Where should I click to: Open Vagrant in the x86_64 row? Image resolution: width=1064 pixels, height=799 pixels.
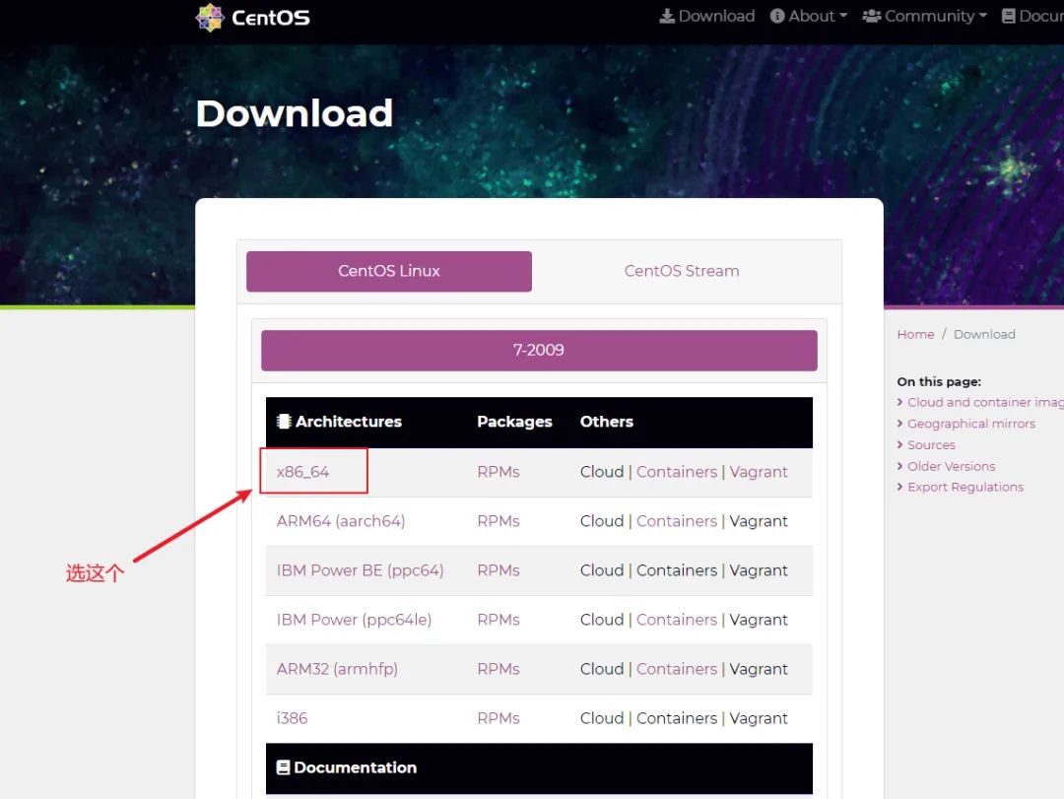tap(759, 472)
